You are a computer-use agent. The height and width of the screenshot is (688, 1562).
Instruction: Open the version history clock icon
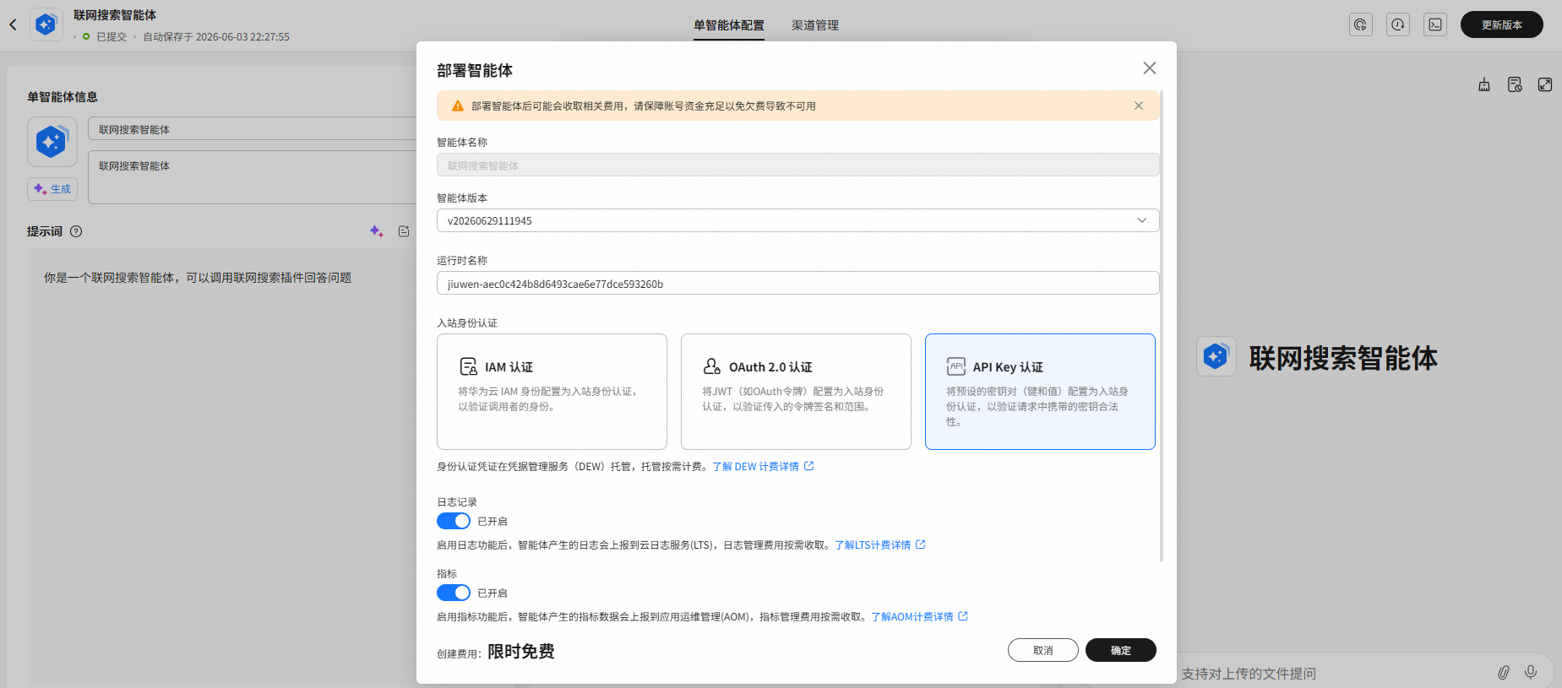click(1398, 24)
